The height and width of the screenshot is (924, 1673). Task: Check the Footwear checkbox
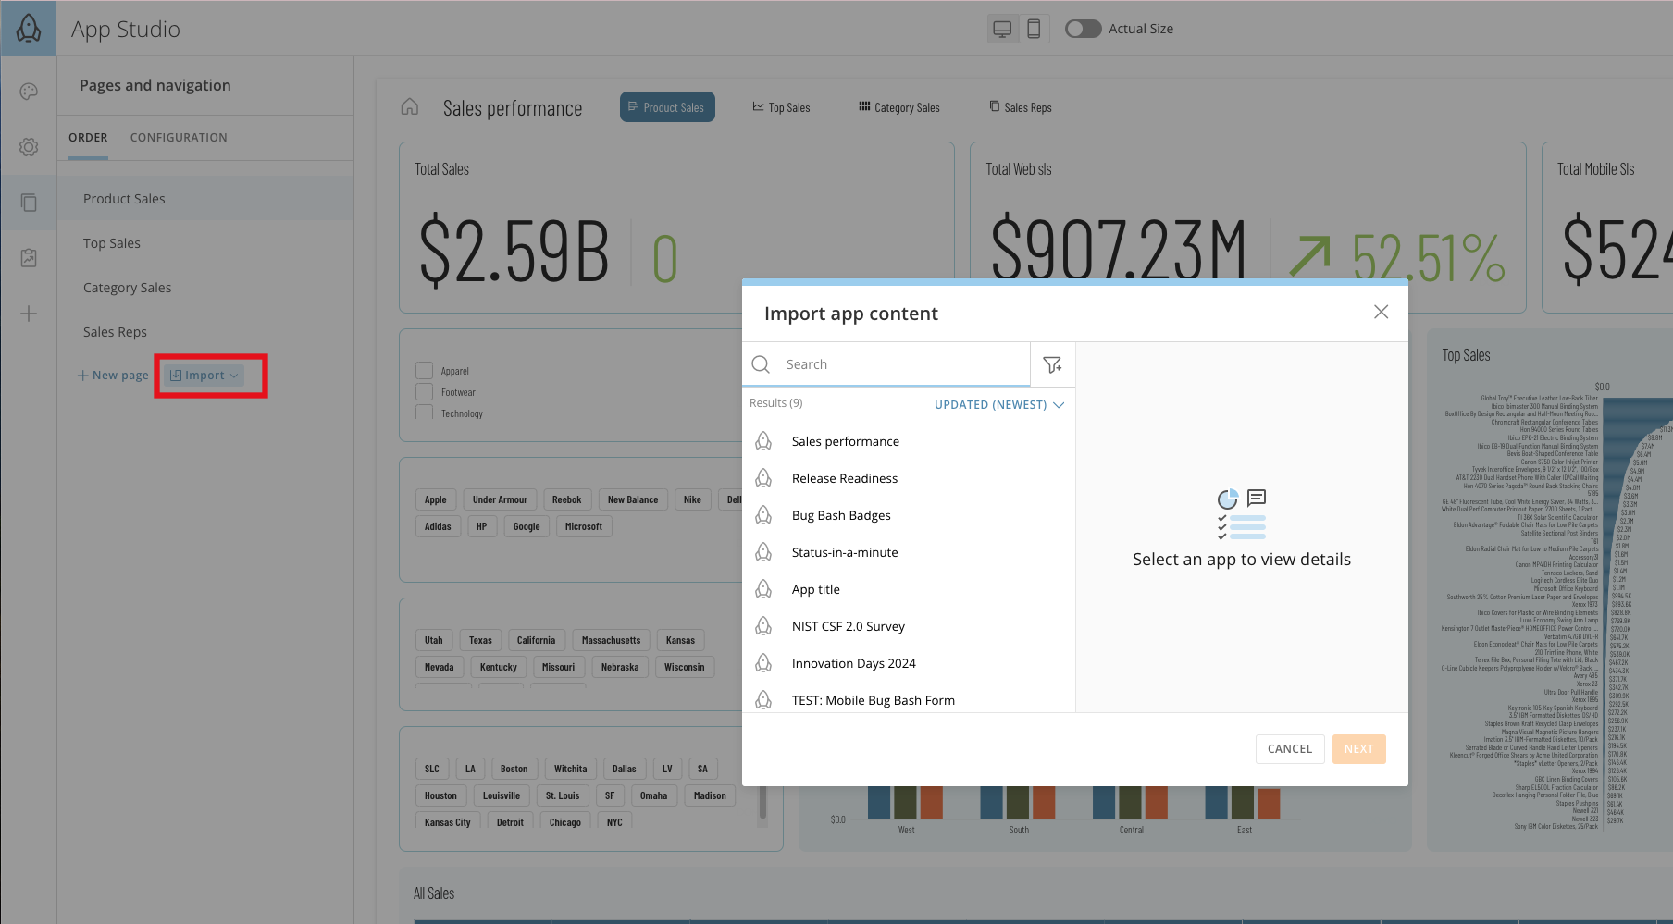pyautogui.click(x=425, y=391)
